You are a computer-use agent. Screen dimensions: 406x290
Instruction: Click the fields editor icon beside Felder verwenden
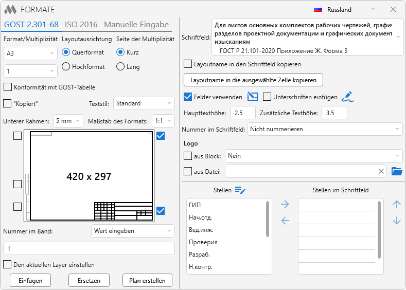pos(252,97)
